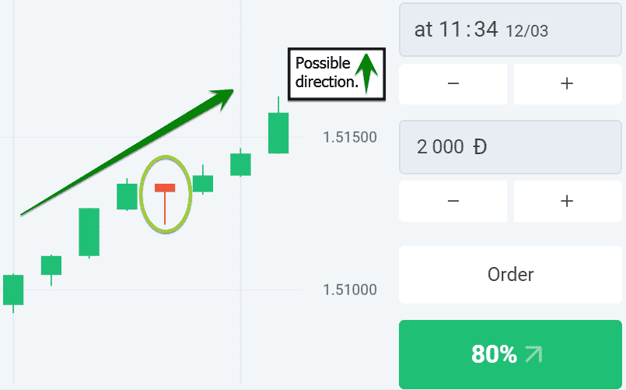Click the green candle left of red hammer
Screen dimensions: 626x390
point(127,196)
